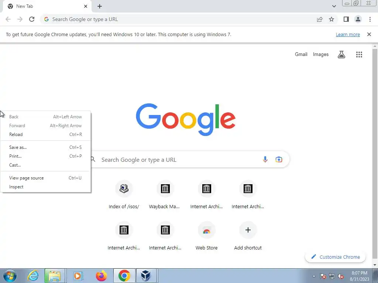Click the Chrome icon in taskbar
This screenshot has height=283, width=378.
click(124, 276)
